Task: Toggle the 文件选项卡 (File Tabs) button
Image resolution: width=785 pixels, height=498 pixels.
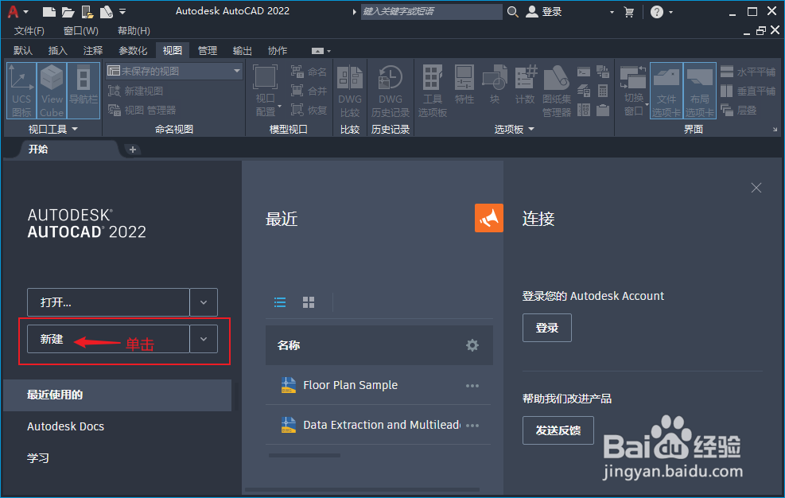Action: click(666, 91)
